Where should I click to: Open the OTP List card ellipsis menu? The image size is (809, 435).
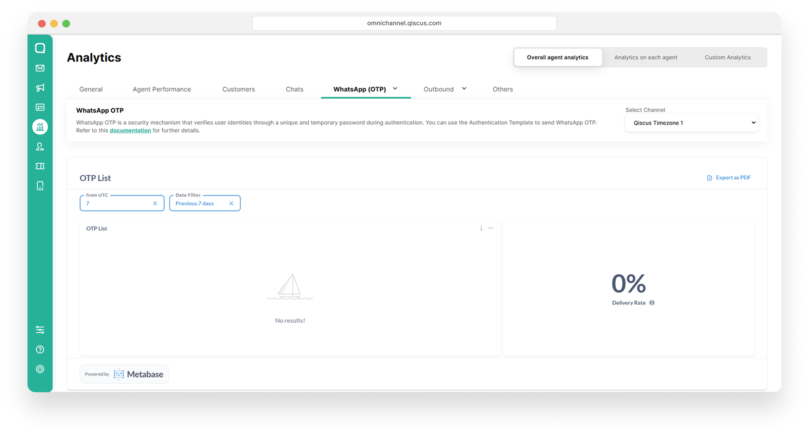point(491,228)
